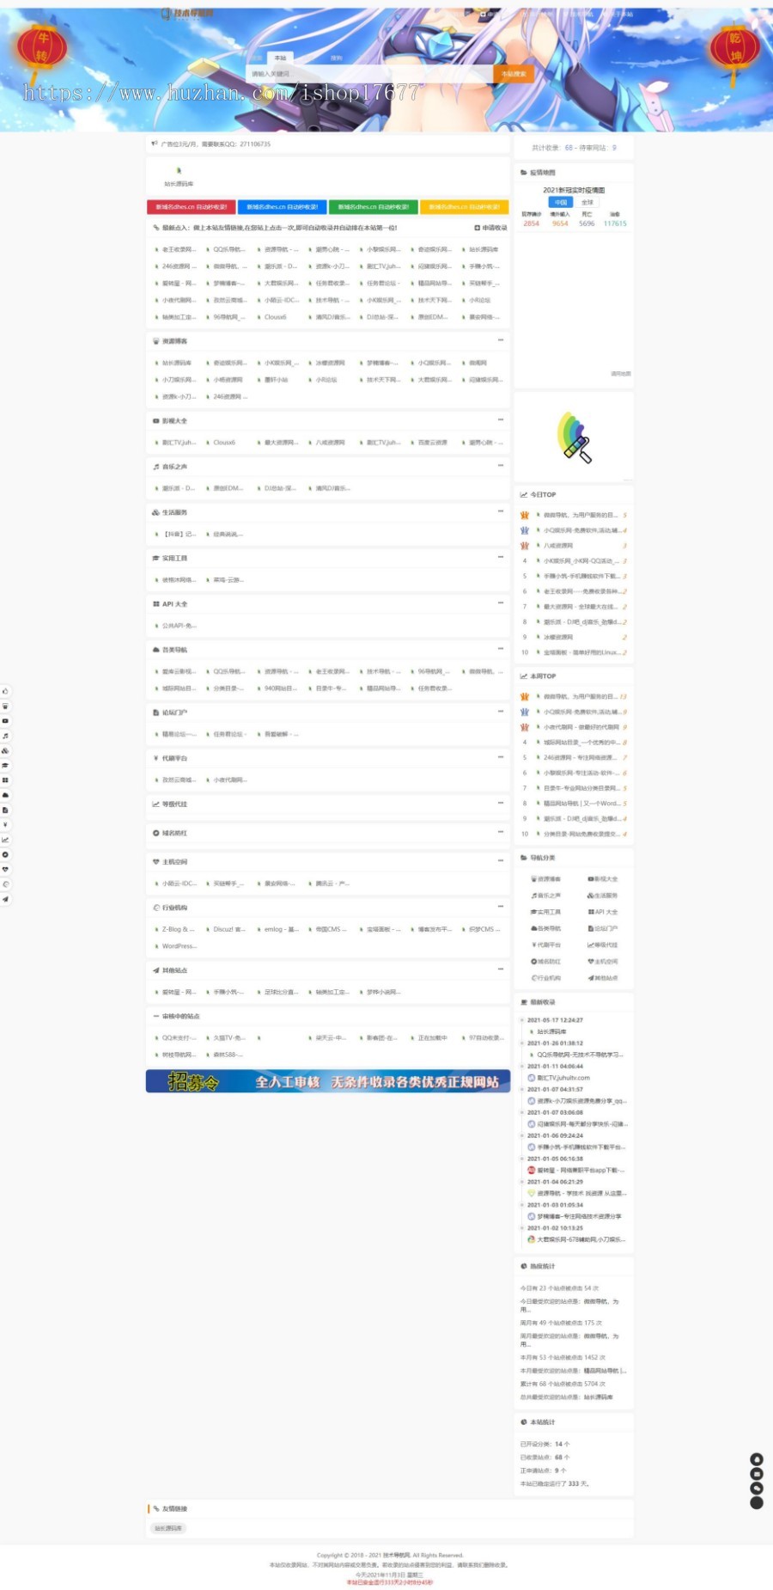
Task: Click the graduation cap icon beside the 实用工具 heading
Action: pyautogui.click(x=155, y=558)
